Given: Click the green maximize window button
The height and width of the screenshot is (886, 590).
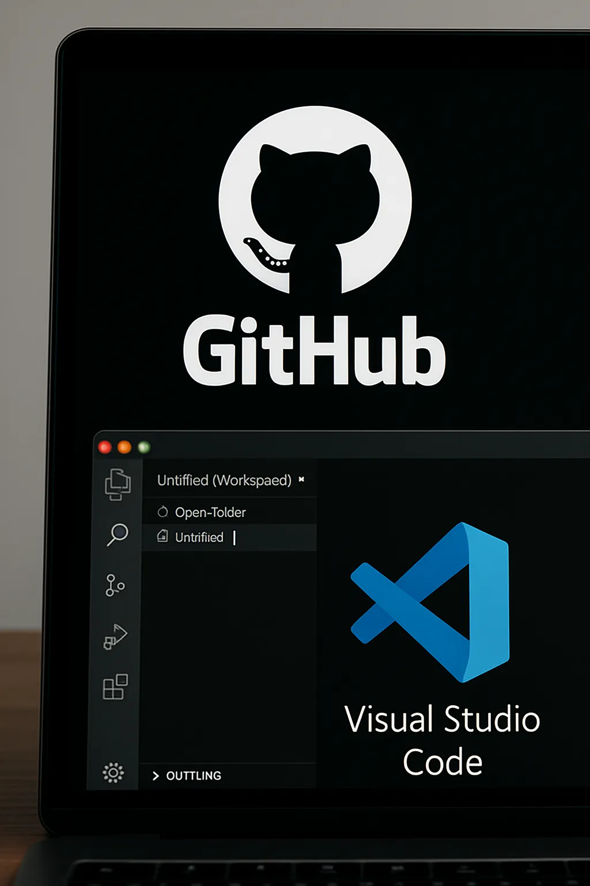Looking at the screenshot, I should [x=144, y=447].
